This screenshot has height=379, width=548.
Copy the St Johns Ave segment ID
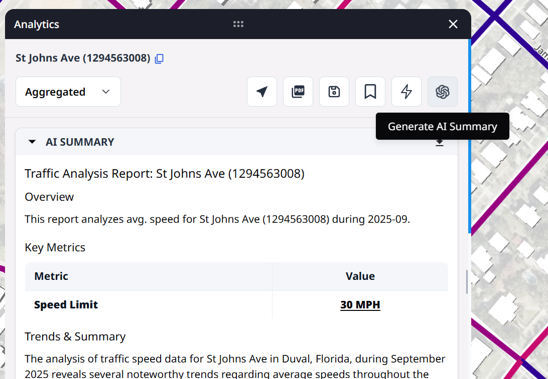[x=159, y=59]
